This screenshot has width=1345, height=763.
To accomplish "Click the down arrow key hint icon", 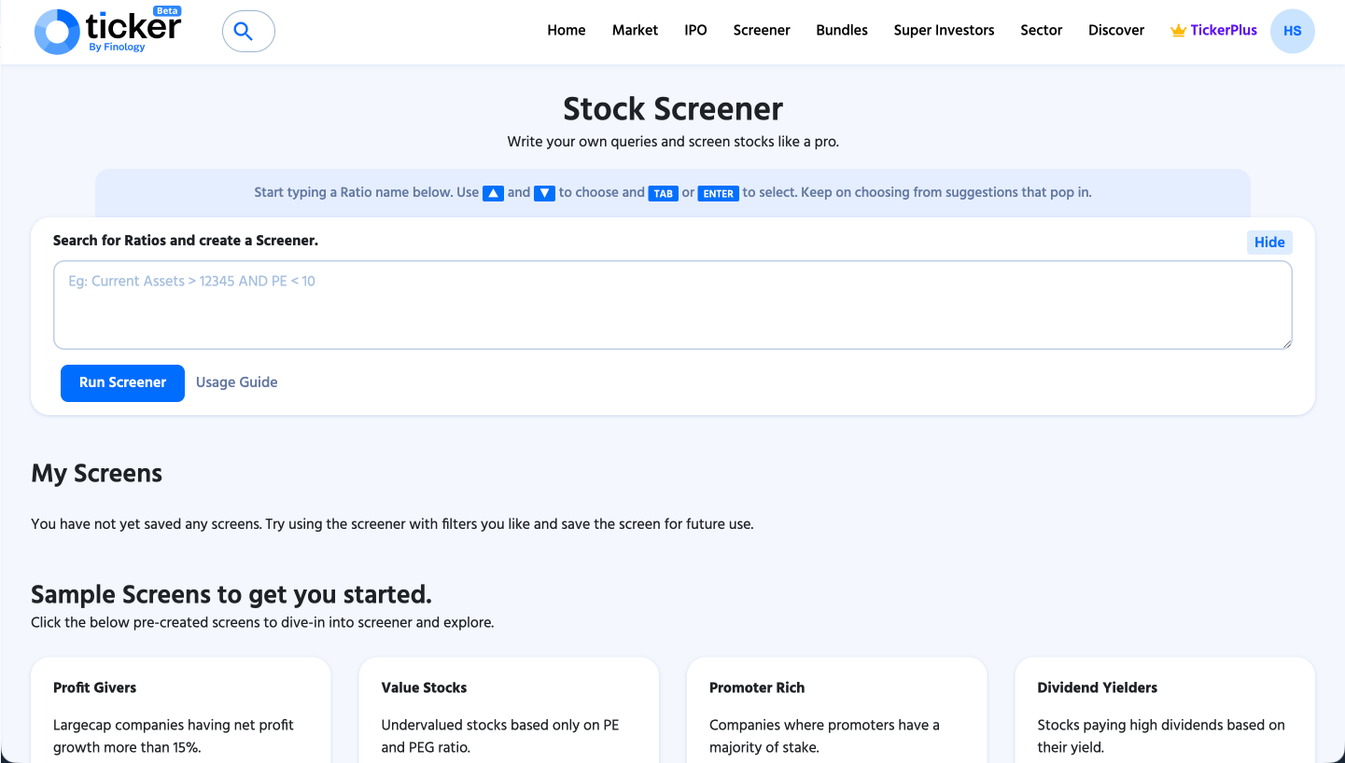I will (544, 193).
